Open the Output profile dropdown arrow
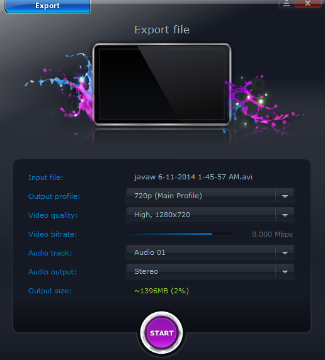 tap(285, 196)
